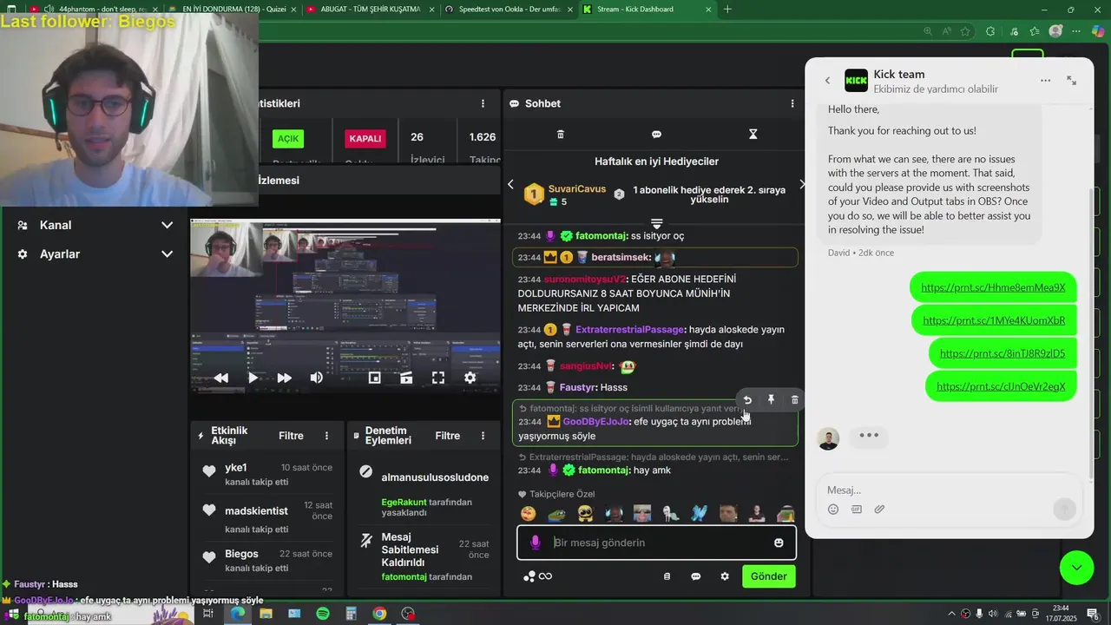Expand the Kanal sidebar section
The image size is (1111, 625).
click(x=95, y=225)
